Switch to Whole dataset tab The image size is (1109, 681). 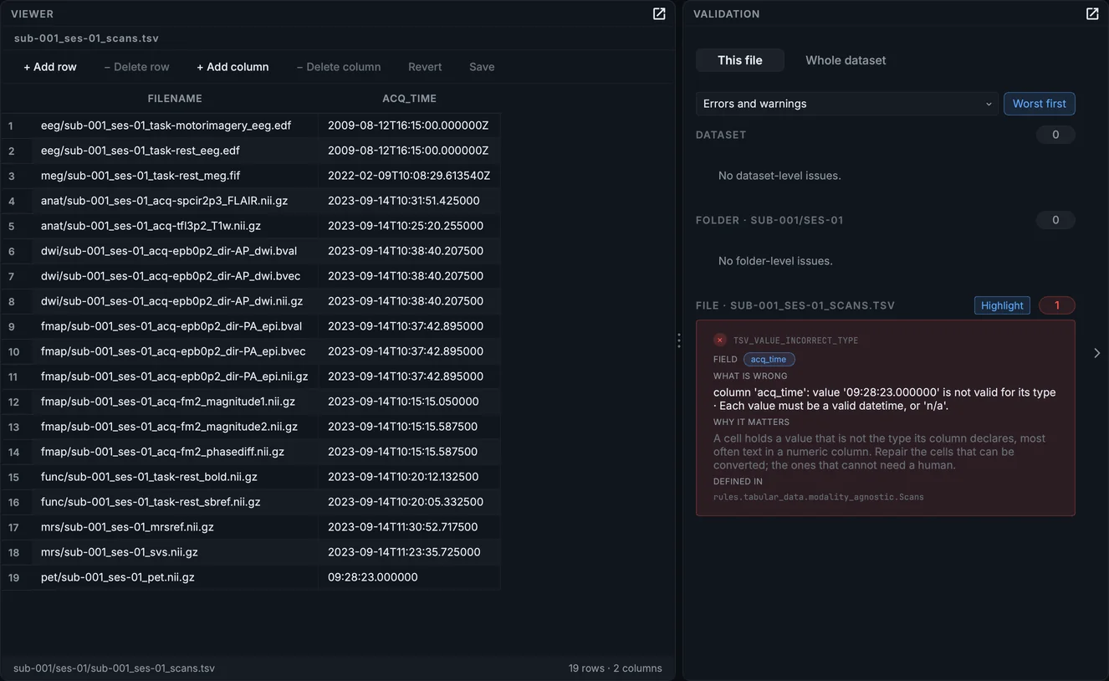pyautogui.click(x=846, y=60)
